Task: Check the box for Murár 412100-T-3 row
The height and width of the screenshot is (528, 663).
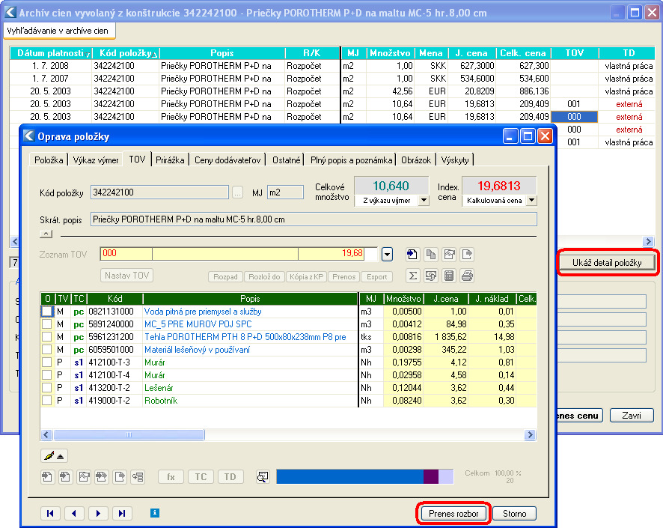Action: coord(47,362)
